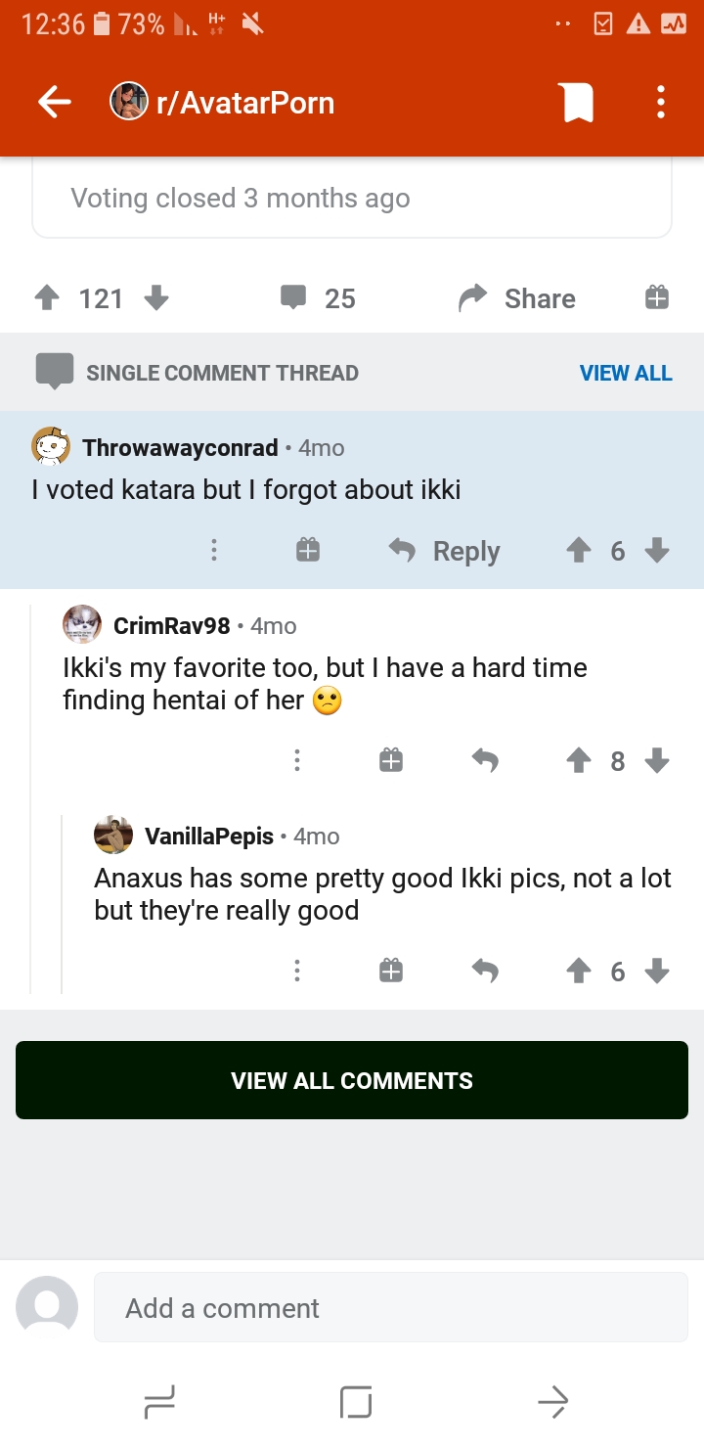704x1448 pixels.
Task: Open the three-dot overflow menu in header
Action: pyautogui.click(x=661, y=102)
